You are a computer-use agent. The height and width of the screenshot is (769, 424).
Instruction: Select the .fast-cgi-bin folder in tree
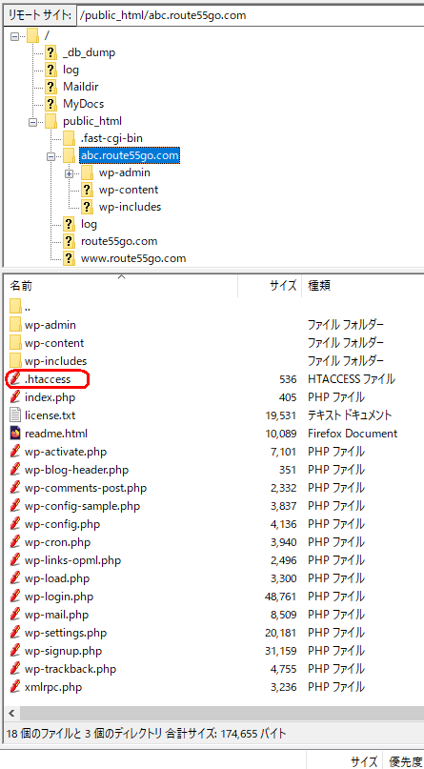(x=111, y=138)
